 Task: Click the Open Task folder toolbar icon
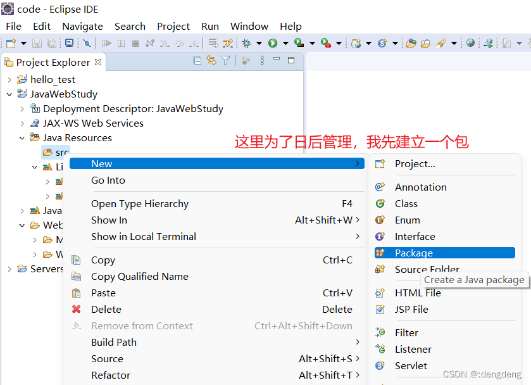pos(426,43)
